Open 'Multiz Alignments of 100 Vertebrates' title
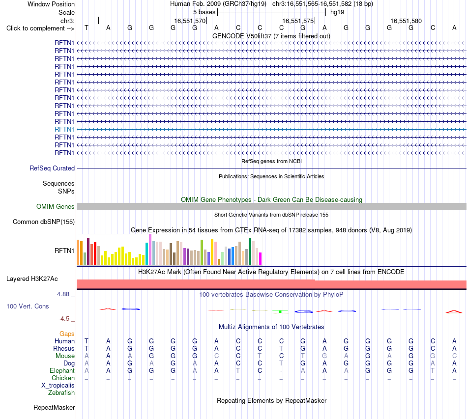The image size is (467, 419). point(271,327)
